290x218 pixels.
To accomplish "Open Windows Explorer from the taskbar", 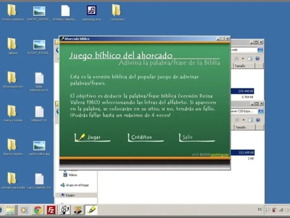I will pyautogui.click(x=11, y=210).
